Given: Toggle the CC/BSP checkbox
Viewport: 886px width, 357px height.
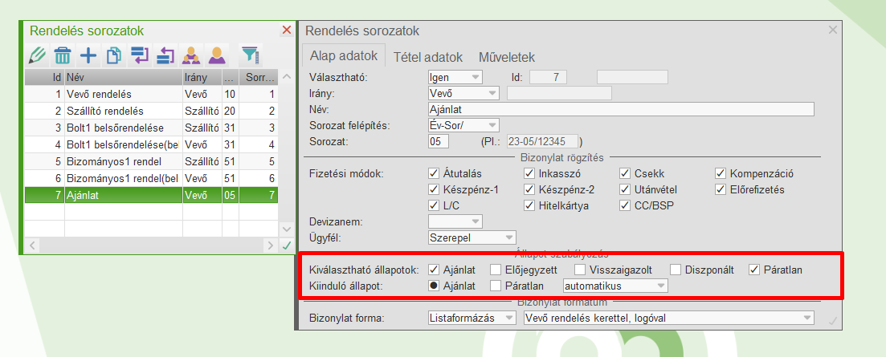Looking at the screenshot, I should coord(625,205).
